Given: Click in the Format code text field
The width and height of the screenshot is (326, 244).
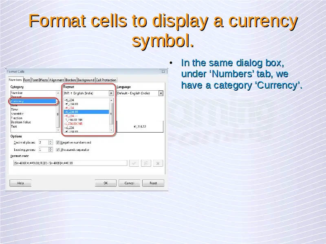Looking at the screenshot, I should [x=70, y=163].
